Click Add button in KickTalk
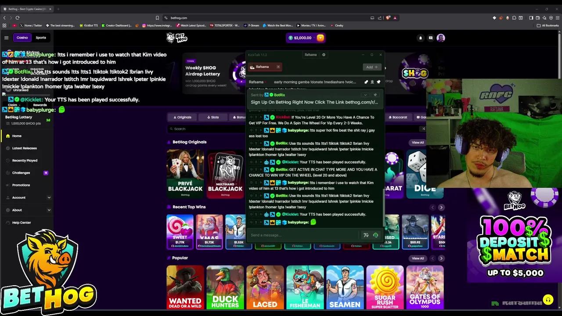562x316 pixels. [x=372, y=67]
